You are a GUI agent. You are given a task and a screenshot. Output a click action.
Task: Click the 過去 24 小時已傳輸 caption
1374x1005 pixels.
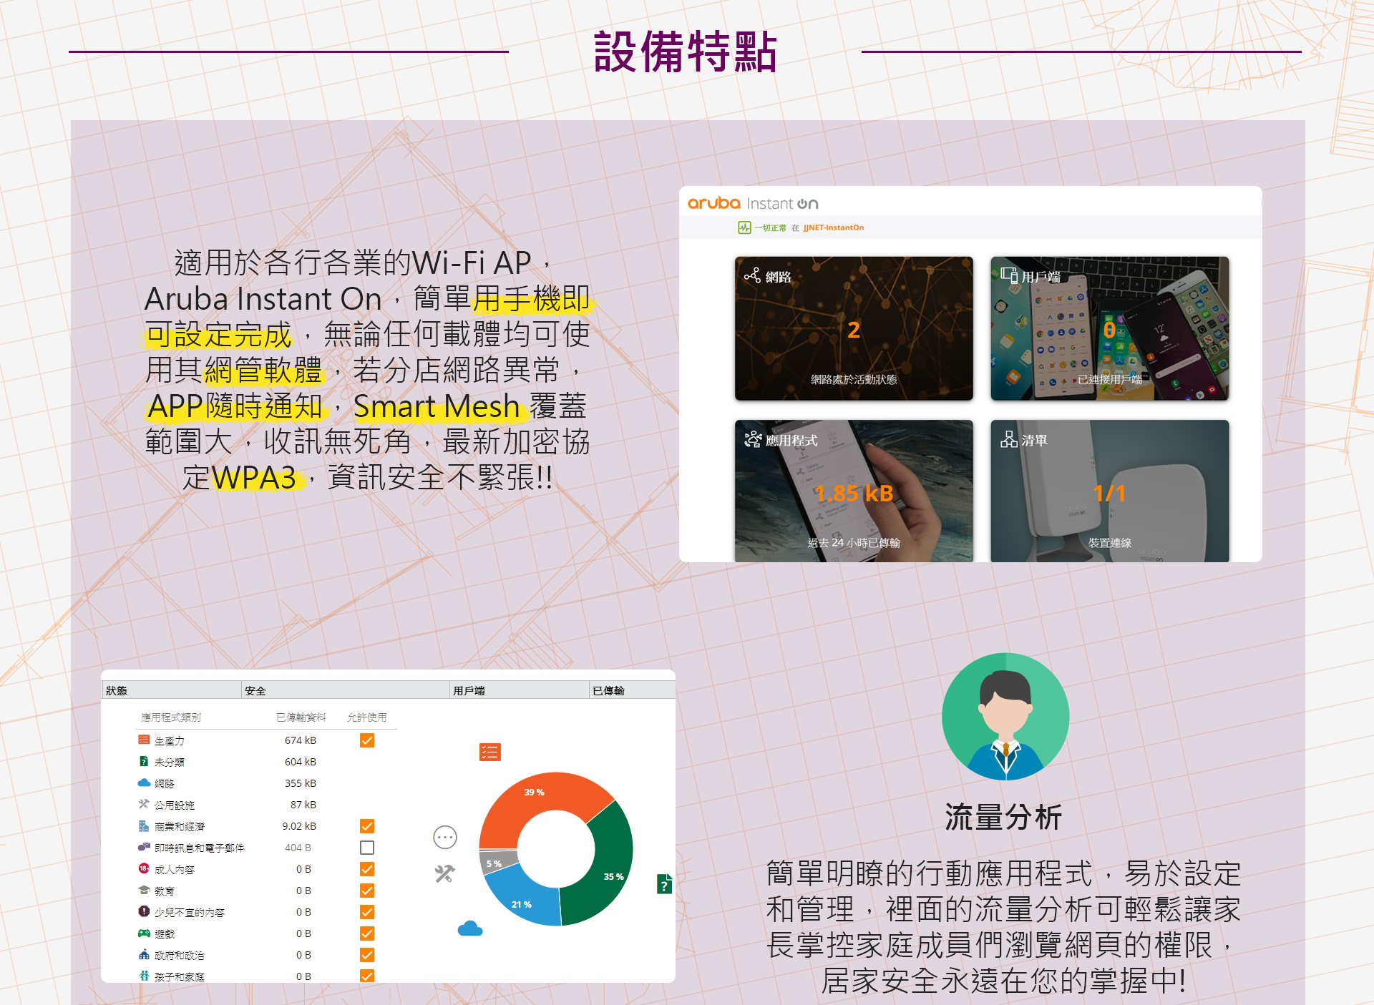pyautogui.click(x=854, y=542)
